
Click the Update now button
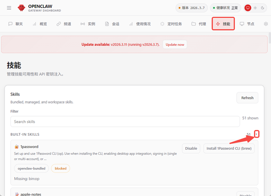tap(175, 45)
